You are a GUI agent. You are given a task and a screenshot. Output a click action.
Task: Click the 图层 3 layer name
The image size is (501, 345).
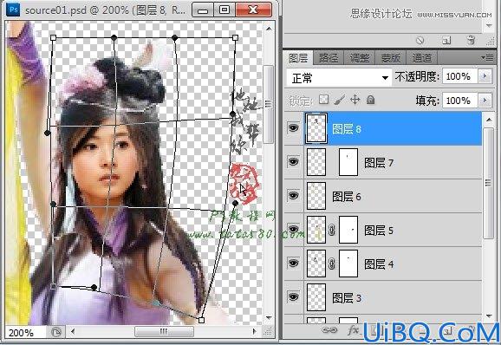click(x=347, y=298)
